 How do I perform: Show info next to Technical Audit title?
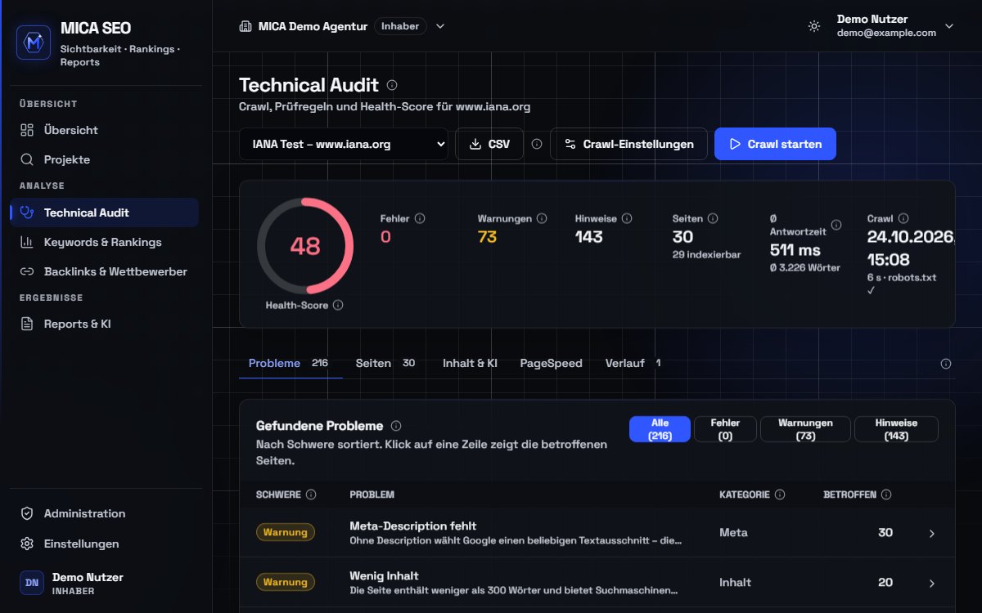[392, 85]
